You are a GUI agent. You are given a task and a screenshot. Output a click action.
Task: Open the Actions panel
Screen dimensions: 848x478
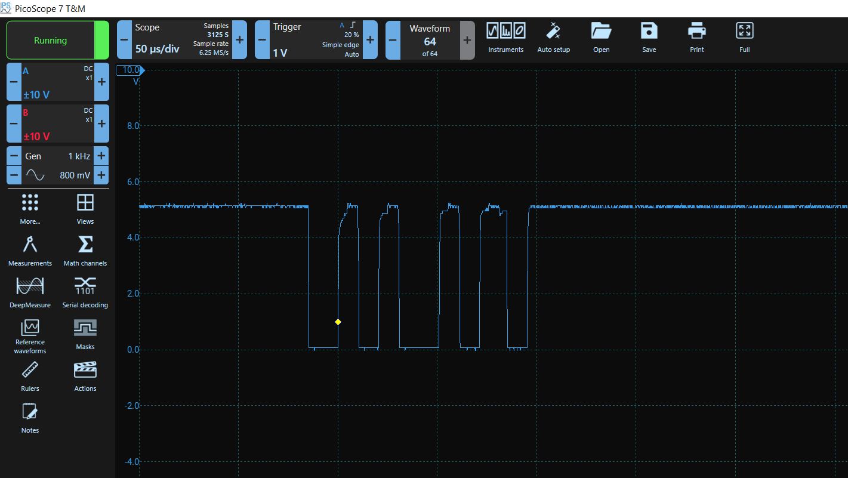click(x=85, y=376)
